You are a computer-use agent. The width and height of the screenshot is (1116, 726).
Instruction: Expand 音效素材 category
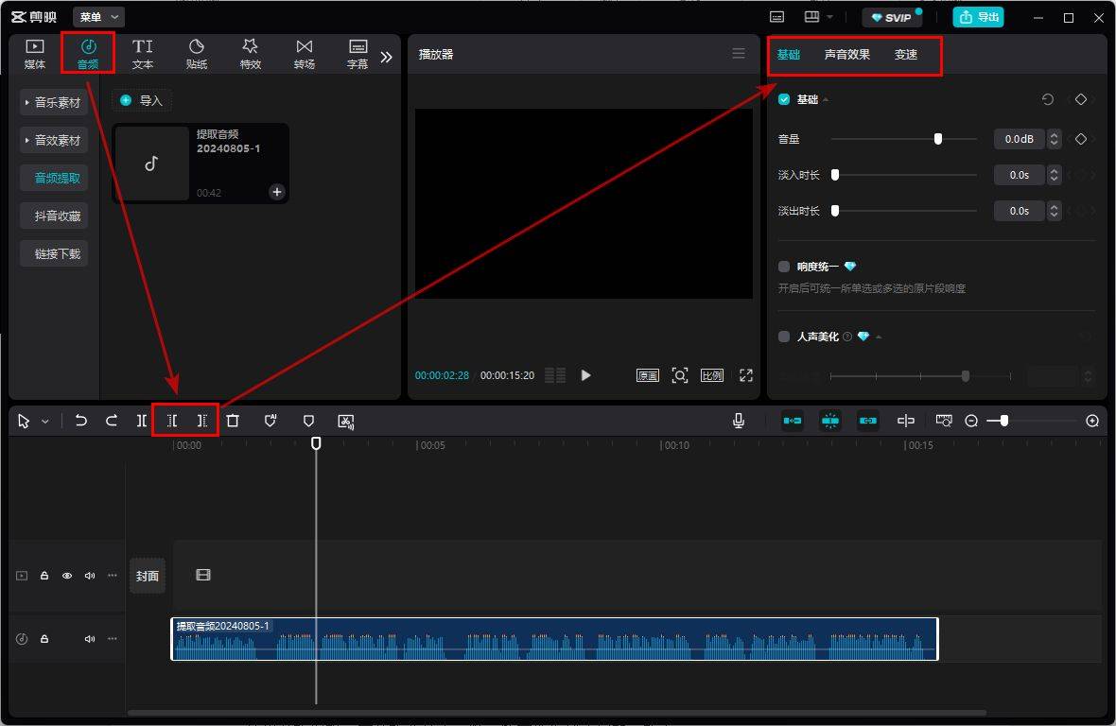pyautogui.click(x=53, y=140)
